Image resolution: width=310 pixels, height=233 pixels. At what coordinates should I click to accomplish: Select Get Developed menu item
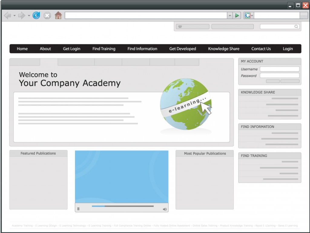pyautogui.click(x=183, y=49)
